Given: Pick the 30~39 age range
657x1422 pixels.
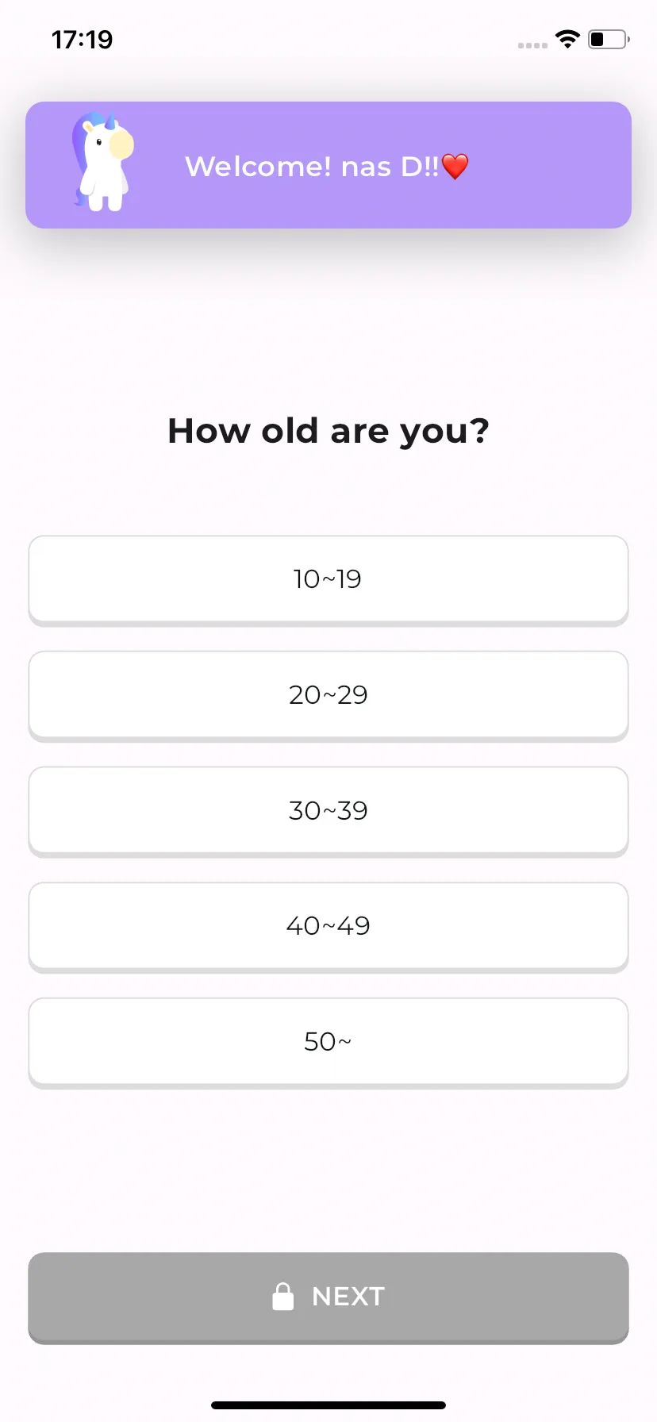Looking at the screenshot, I should point(328,811).
